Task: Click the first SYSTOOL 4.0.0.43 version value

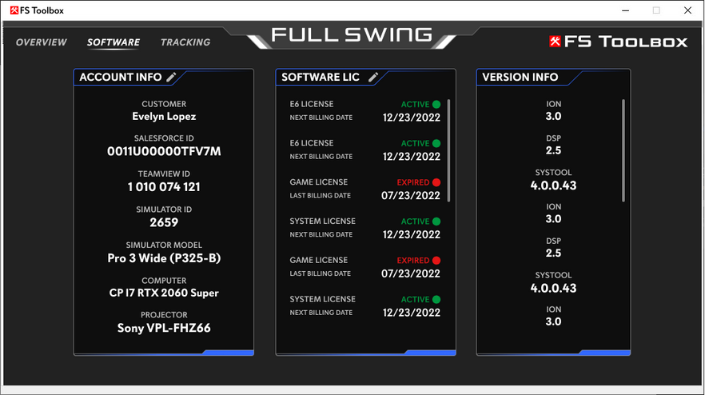Action: tap(553, 186)
